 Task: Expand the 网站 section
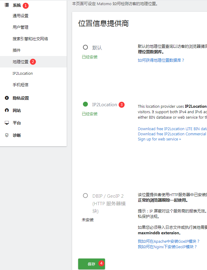pyautogui.click(x=17, y=110)
